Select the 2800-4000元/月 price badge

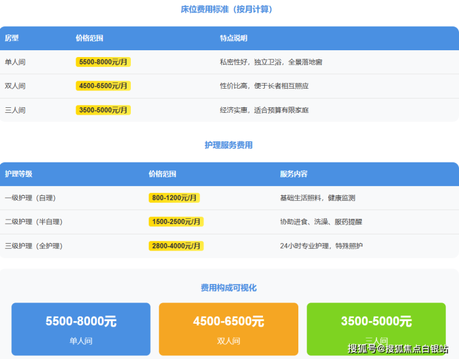click(176, 246)
